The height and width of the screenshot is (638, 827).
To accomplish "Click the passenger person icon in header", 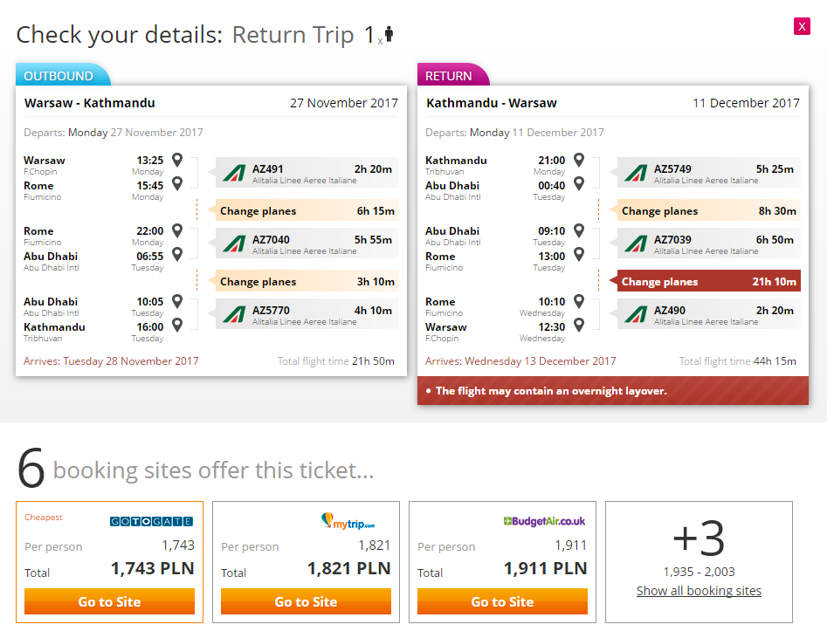I will 389,34.
